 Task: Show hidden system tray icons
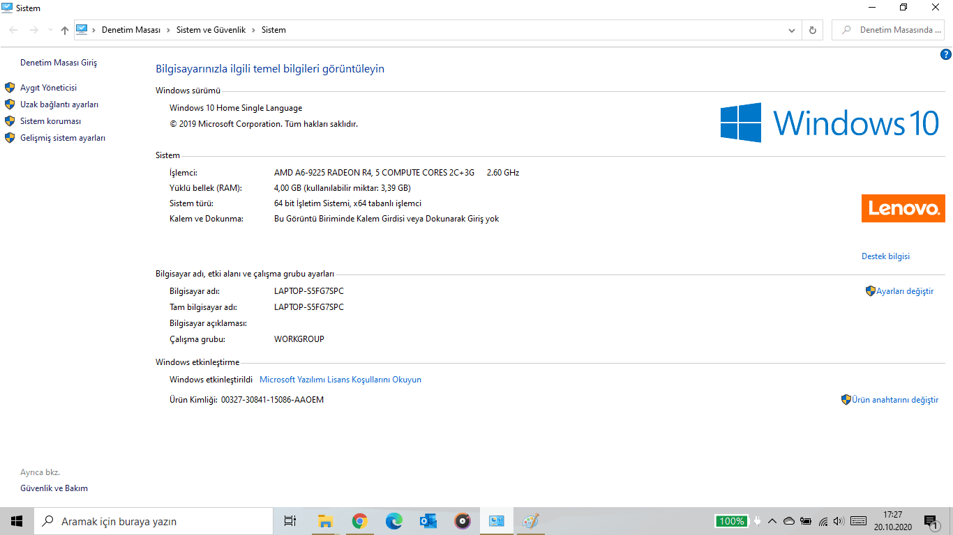(772, 521)
